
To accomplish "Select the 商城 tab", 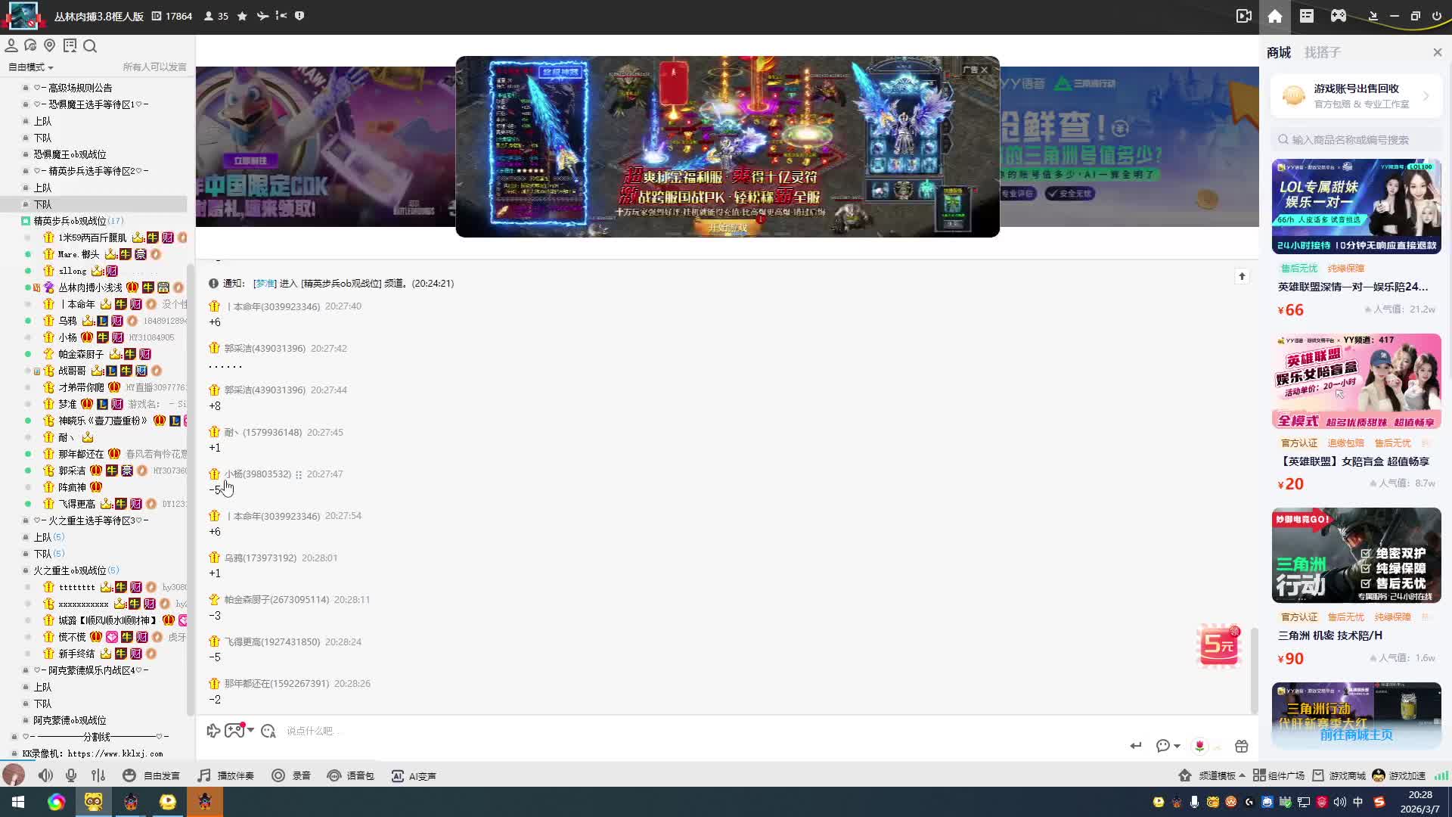I will (1279, 52).
